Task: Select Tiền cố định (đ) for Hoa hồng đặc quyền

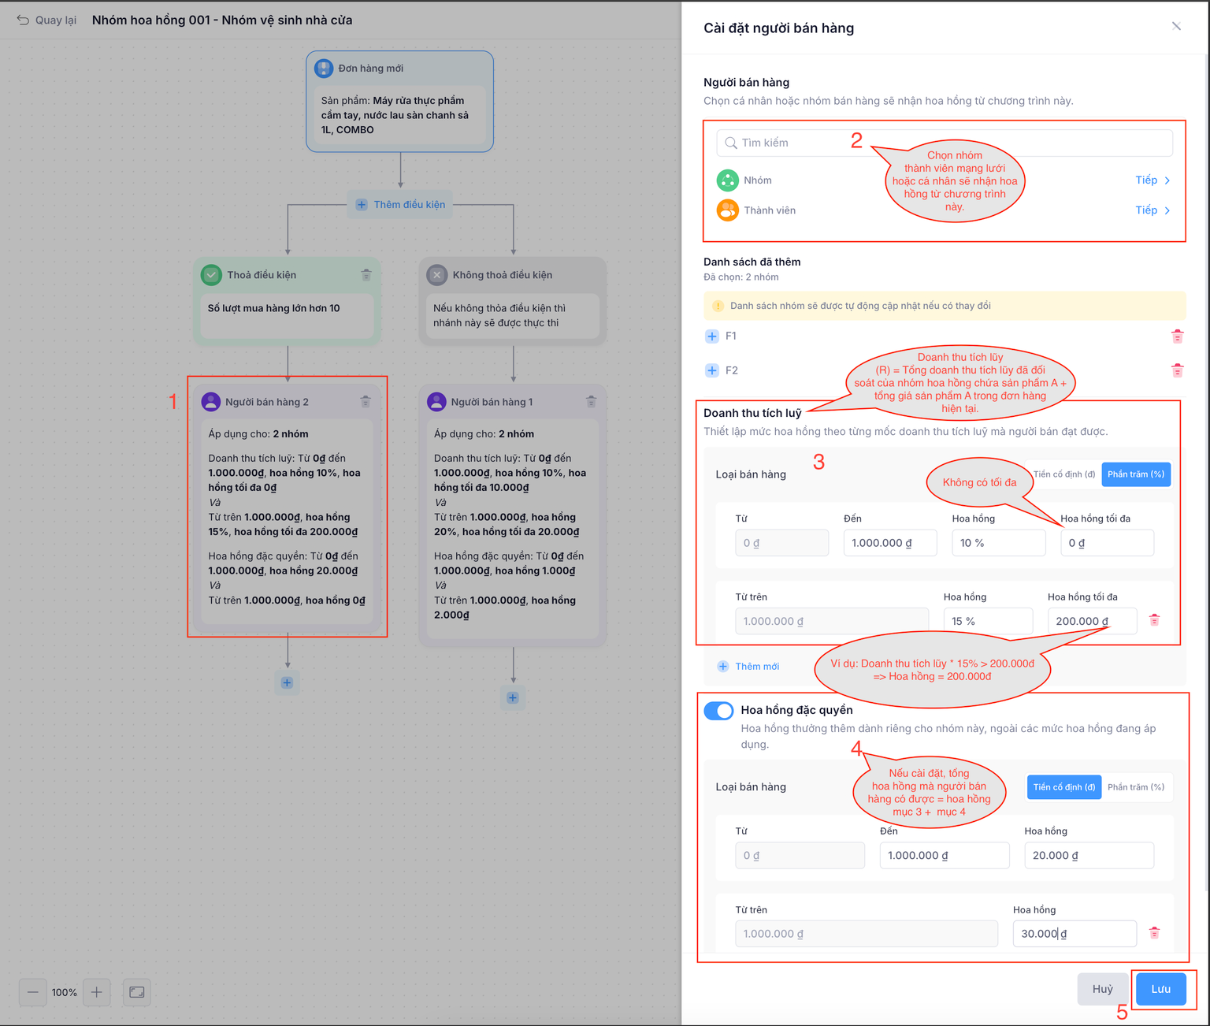Action: (1063, 787)
